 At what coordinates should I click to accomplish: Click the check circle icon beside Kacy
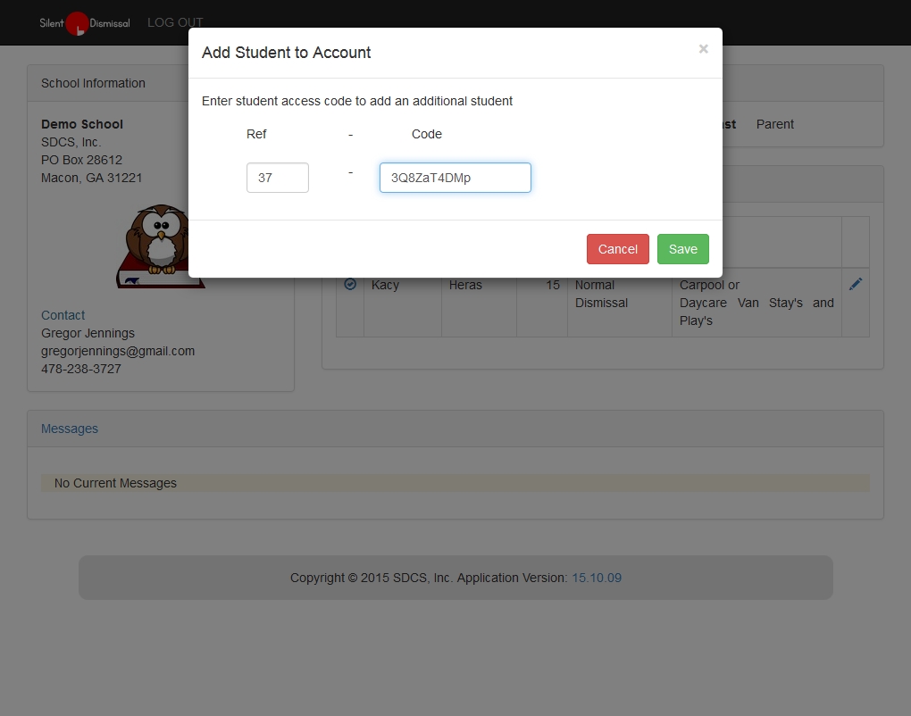click(350, 284)
